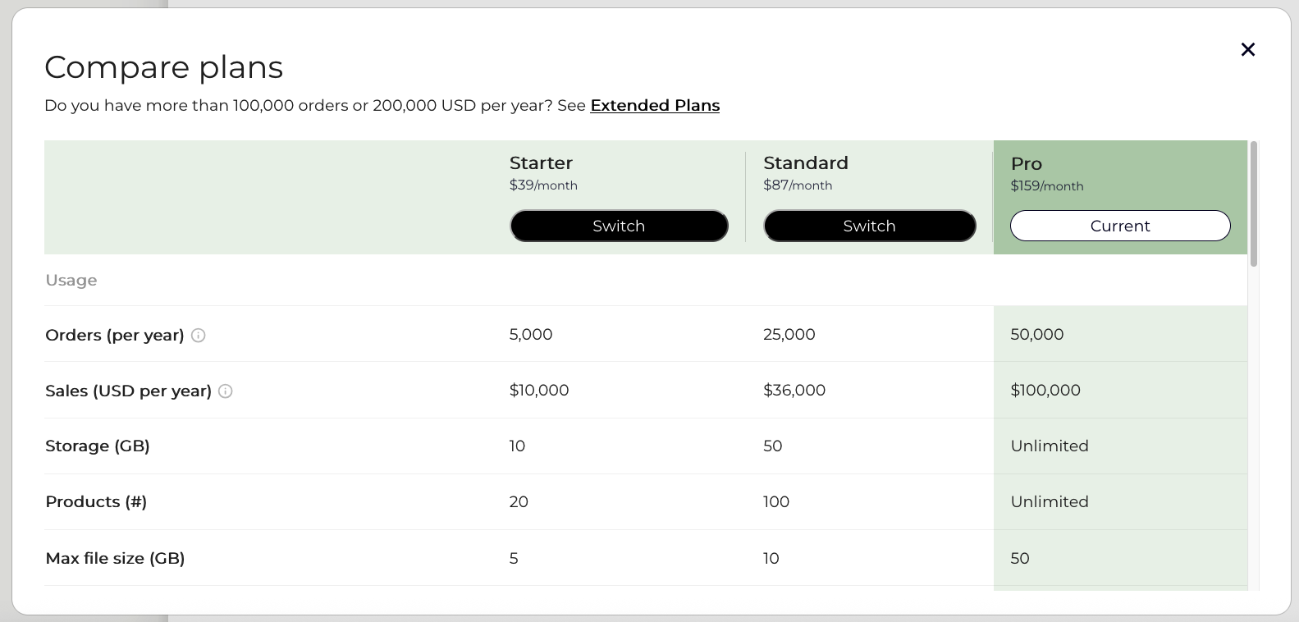Click info icon beside Sales (USD per year)
This screenshot has width=1299, height=622.
[x=226, y=391]
